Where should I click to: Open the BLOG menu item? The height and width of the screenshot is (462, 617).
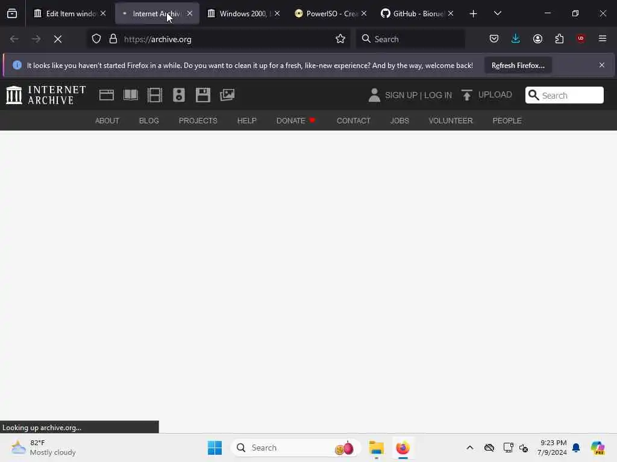149,120
